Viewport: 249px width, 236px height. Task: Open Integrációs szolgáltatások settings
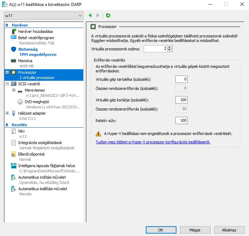point(40,143)
